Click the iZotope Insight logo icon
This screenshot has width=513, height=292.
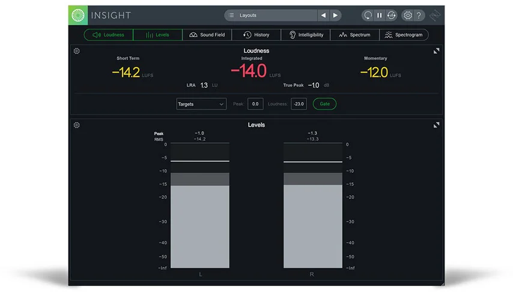point(78,15)
